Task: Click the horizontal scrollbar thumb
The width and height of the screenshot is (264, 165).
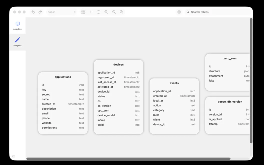Action: click(128, 158)
